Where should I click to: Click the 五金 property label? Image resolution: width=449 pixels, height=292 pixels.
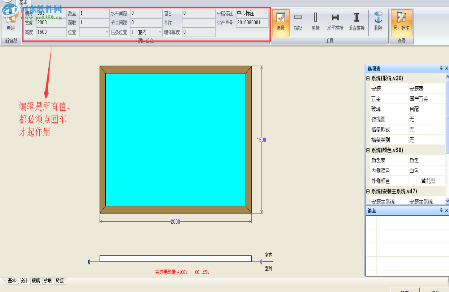coord(376,99)
